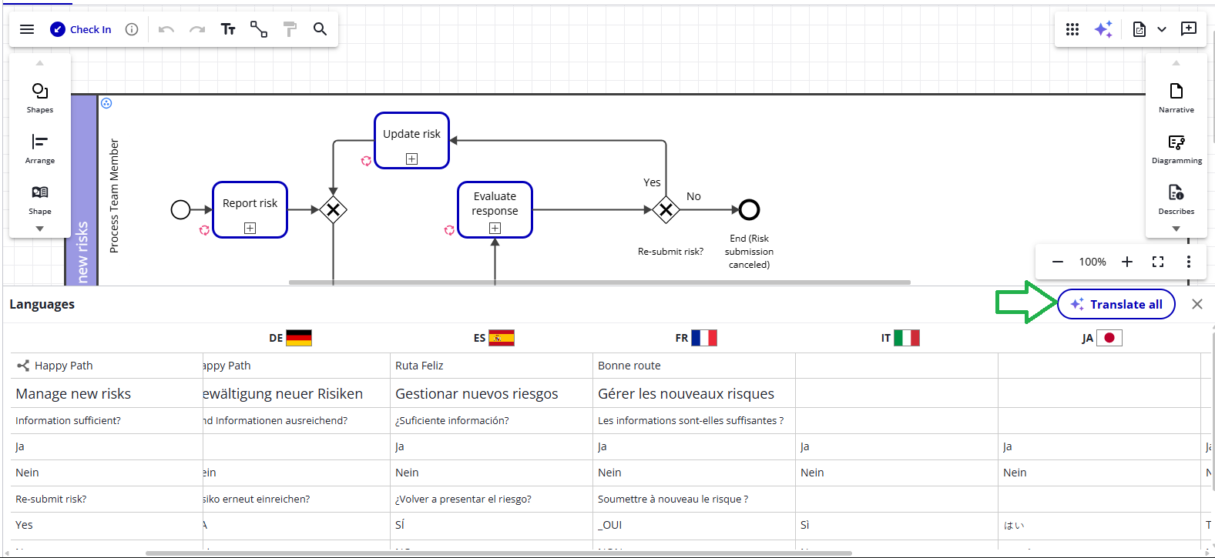This screenshot has width=1215, height=558.
Task: Close the Languages panel
Action: tap(1197, 304)
